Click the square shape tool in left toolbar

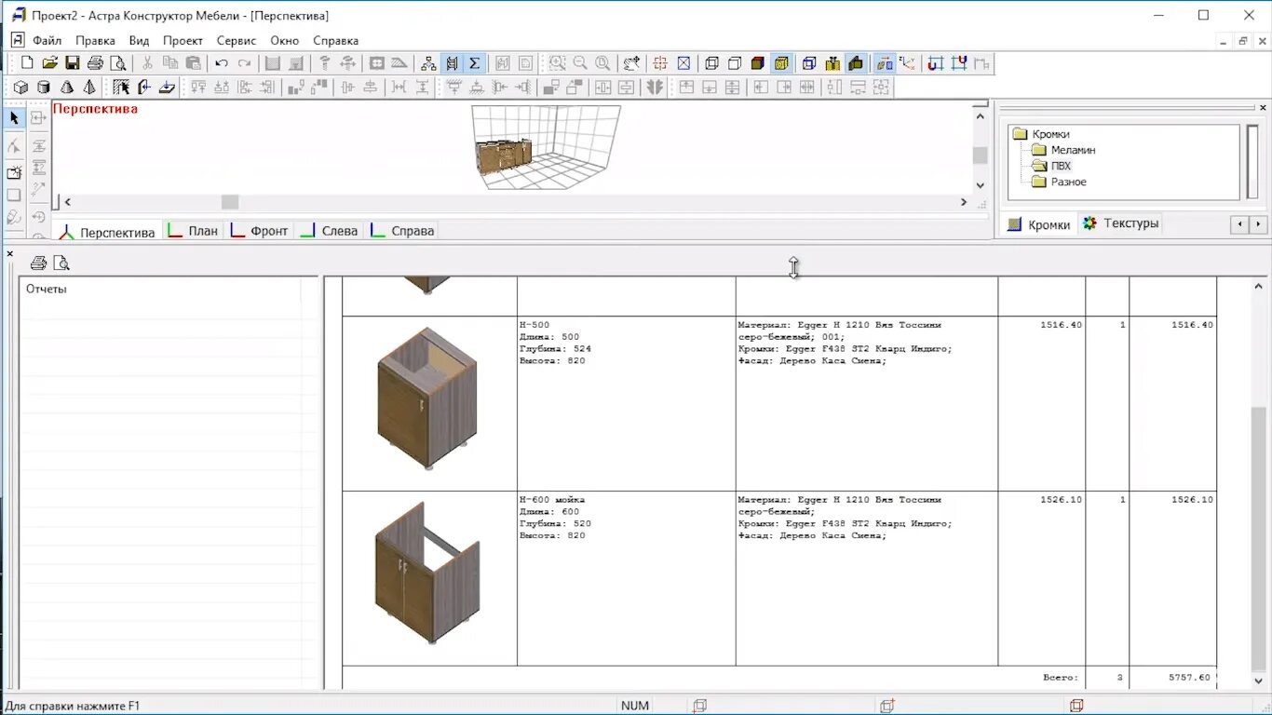coord(14,195)
